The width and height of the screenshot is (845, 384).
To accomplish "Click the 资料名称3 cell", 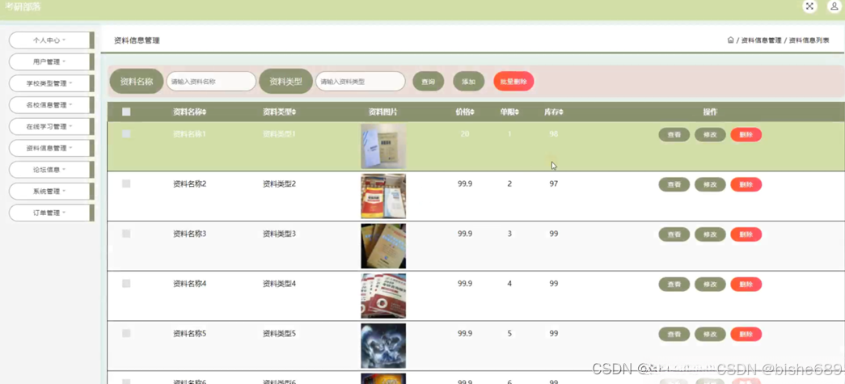I will tap(190, 234).
